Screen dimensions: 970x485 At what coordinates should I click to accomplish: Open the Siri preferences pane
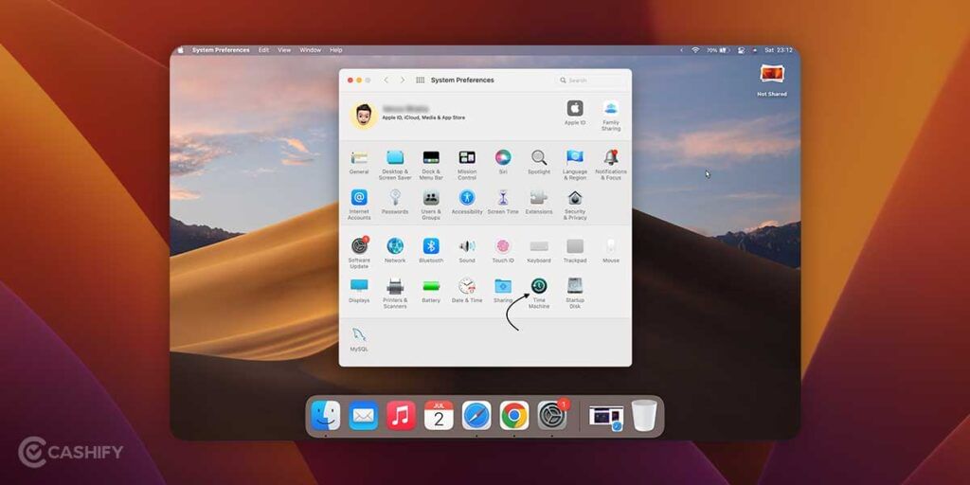(503, 163)
